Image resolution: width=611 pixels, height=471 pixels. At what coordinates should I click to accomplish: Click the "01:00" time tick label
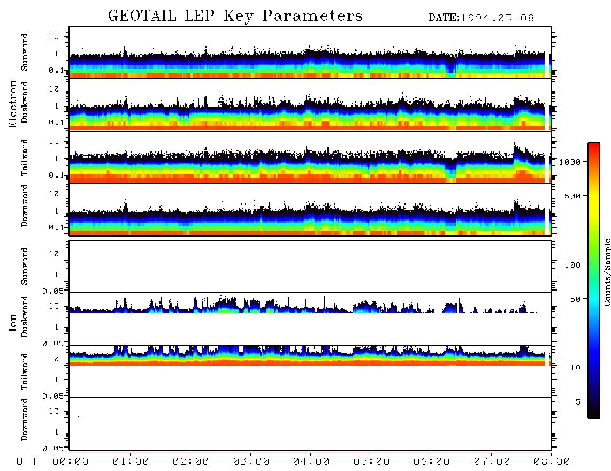pos(131,462)
